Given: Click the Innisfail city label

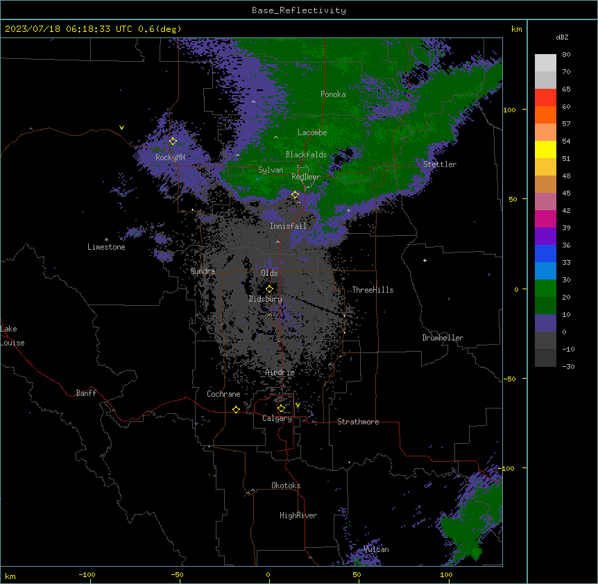Looking at the screenshot, I should pyautogui.click(x=288, y=226).
